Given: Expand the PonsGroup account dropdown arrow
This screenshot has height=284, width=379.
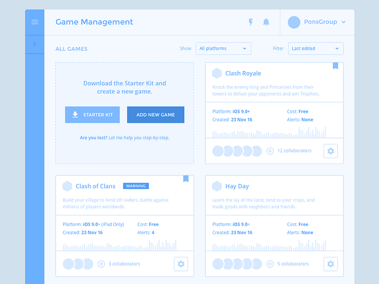Looking at the screenshot, I should tap(344, 22).
